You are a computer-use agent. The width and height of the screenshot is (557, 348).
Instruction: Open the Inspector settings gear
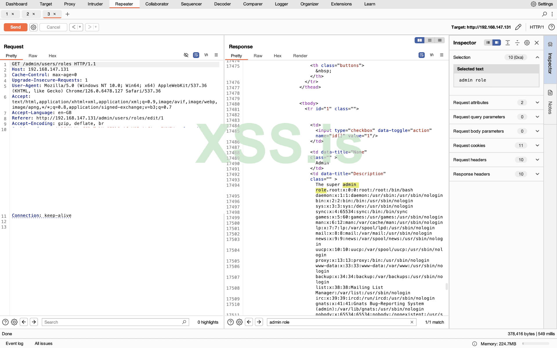pos(527,43)
